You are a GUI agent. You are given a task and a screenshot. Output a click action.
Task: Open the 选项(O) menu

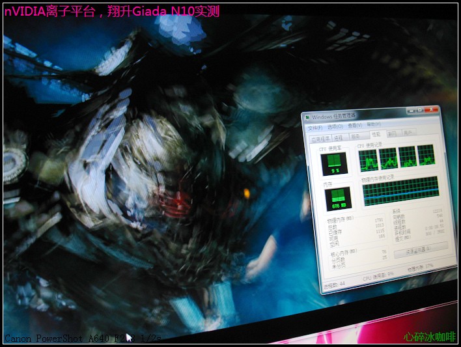tap(335, 126)
